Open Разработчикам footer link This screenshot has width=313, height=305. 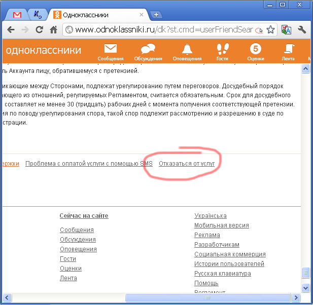tap(217, 245)
